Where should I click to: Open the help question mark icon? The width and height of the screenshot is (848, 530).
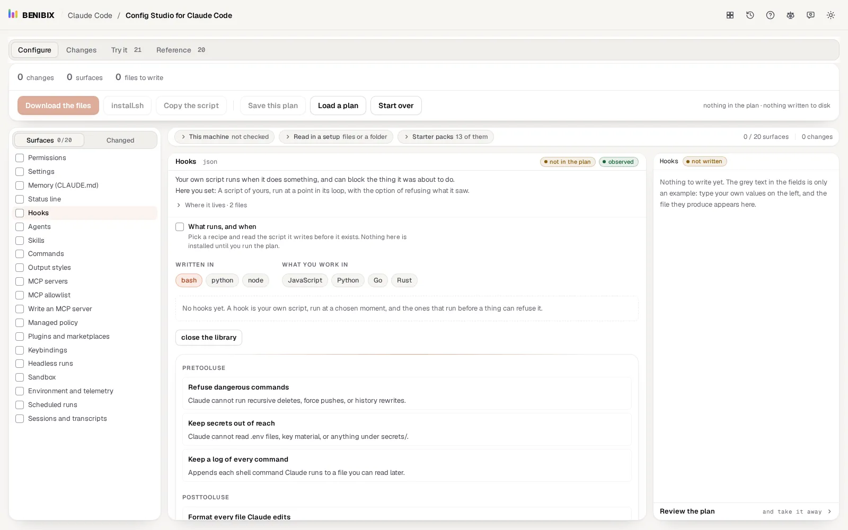(x=770, y=15)
